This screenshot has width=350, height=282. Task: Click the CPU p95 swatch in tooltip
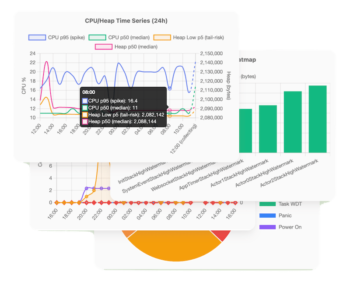click(x=85, y=101)
